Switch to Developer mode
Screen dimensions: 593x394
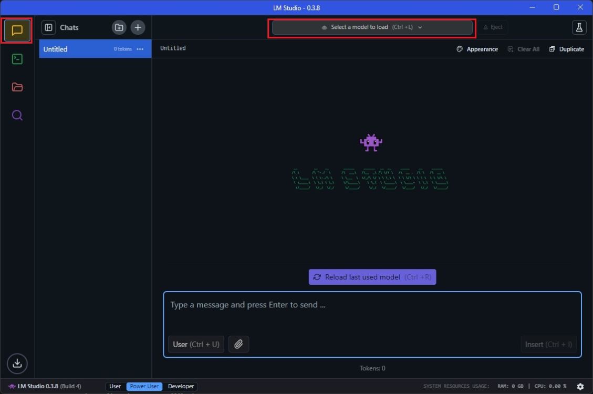[x=181, y=386]
